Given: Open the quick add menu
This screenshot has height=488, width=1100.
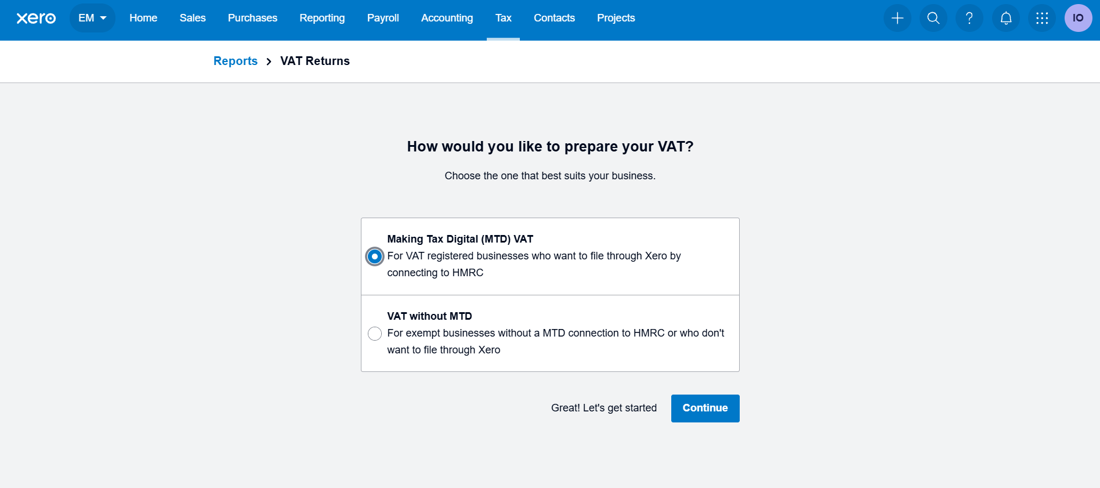Looking at the screenshot, I should coord(897,18).
